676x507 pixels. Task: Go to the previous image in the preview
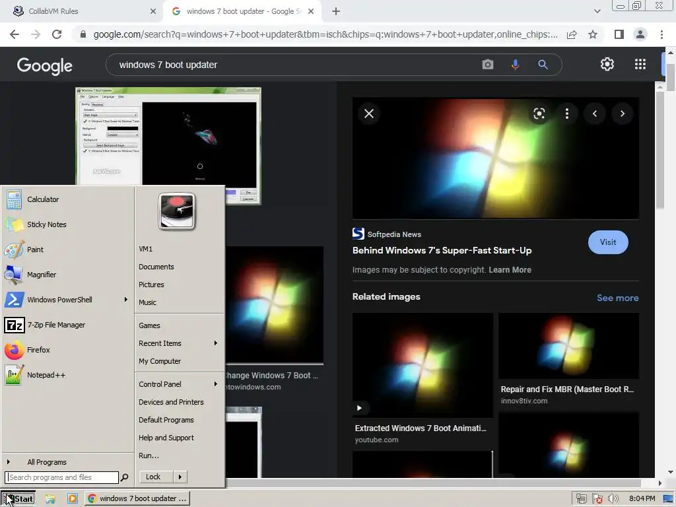[x=595, y=114]
